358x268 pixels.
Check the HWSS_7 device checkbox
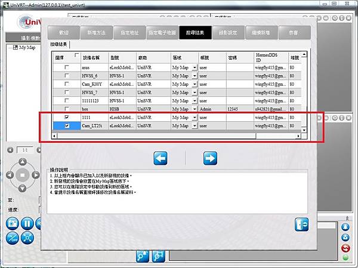[67, 92]
